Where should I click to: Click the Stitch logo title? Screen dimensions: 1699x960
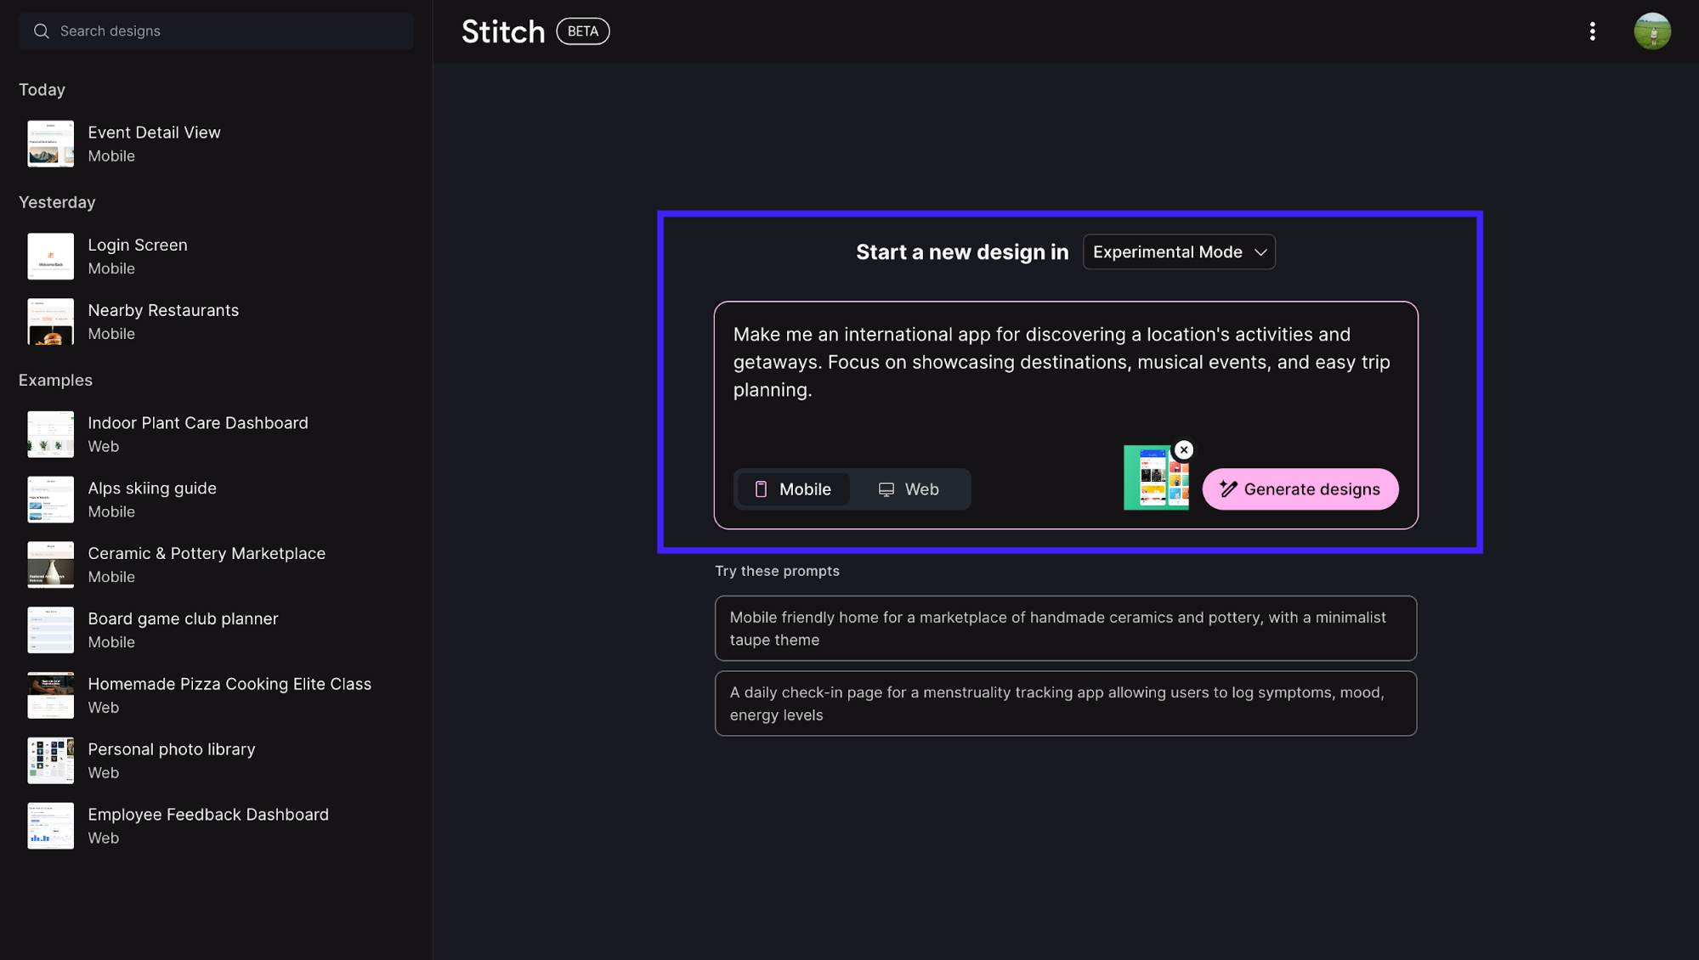pyautogui.click(x=502, y=32)
